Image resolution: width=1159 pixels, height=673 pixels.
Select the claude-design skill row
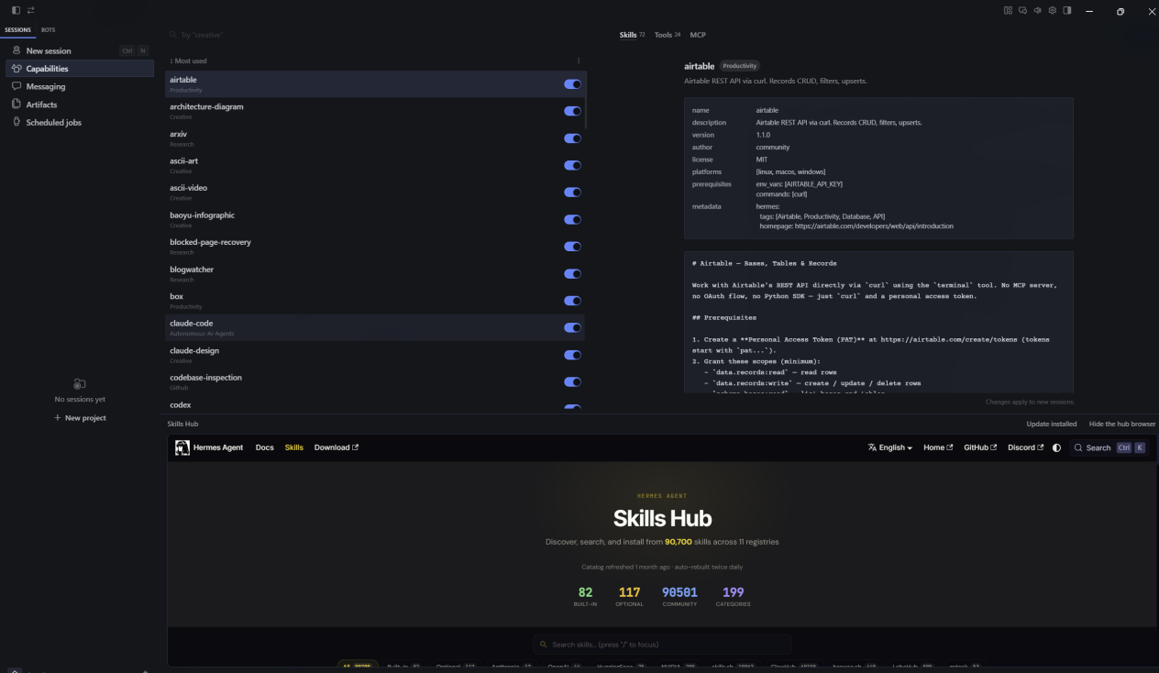(375, 355)
